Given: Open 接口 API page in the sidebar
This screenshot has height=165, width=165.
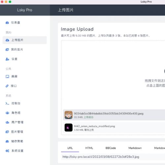Looking at the screenshot, I should pos(25,86).
